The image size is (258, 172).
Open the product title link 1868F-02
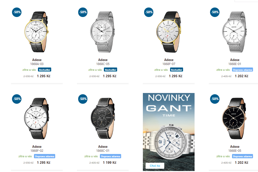pos(37,148)
